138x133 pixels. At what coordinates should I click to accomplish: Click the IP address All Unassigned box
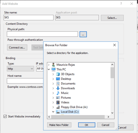(40, 69)
